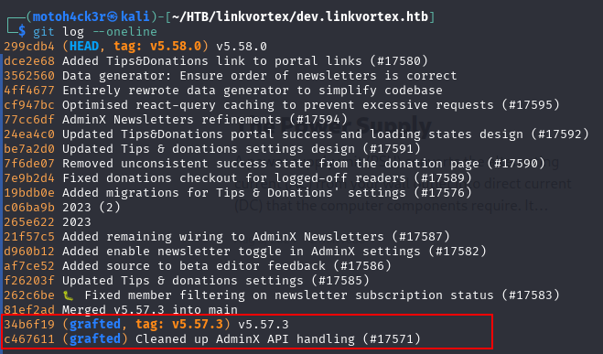Image resolution: width=603 pixels, height=354 pixels.
Task: Click 'Added Tips&Donations link to portal links (#17580)'
Action: (x=245, y=61)
